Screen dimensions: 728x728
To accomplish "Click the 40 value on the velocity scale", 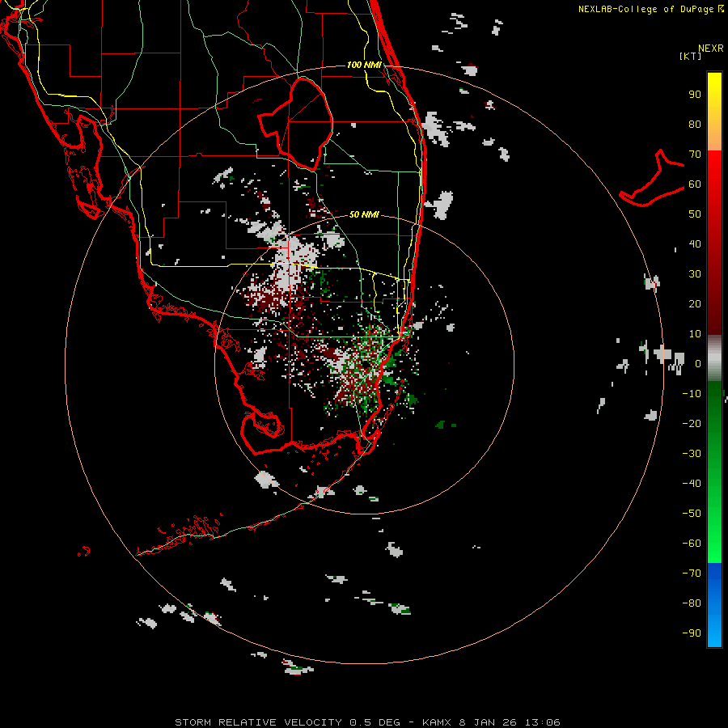I will click(695, 243).
